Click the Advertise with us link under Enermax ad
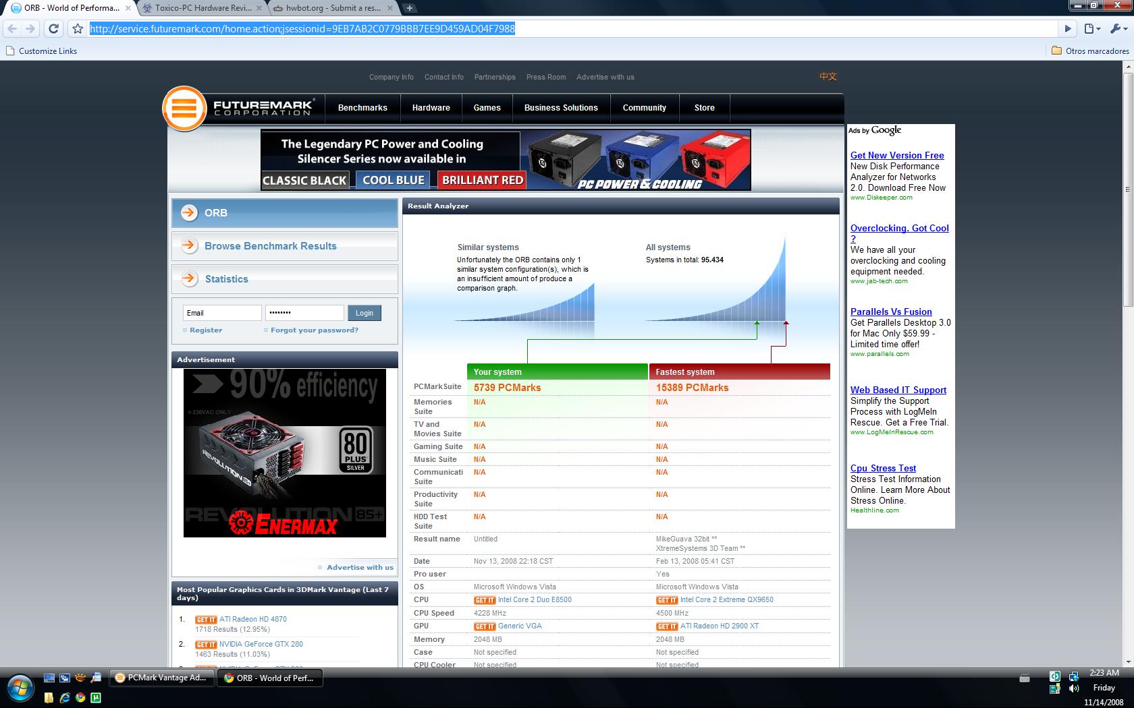 [360, 568]
